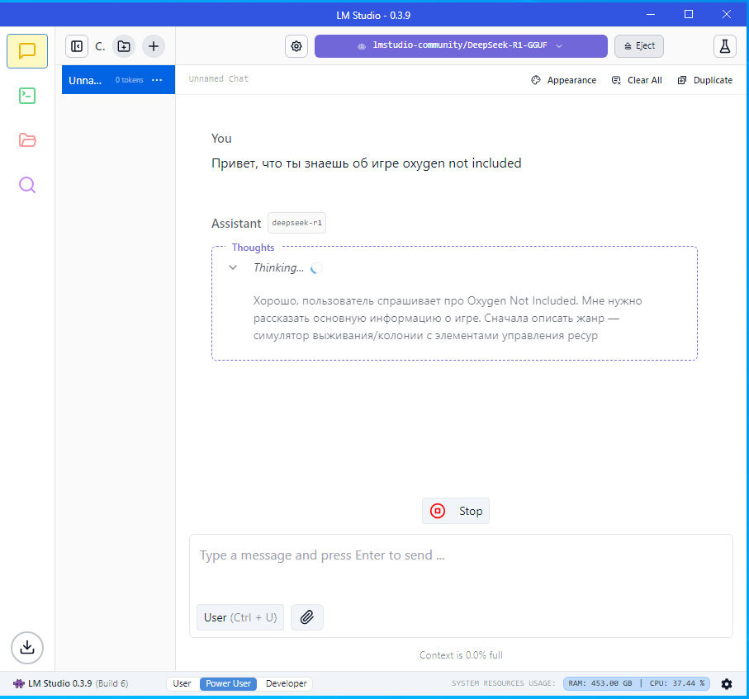The width and height of the screenshot is (749, 699).
Task: Open the Chat view from sidebar
Action: tap(27, 51)
